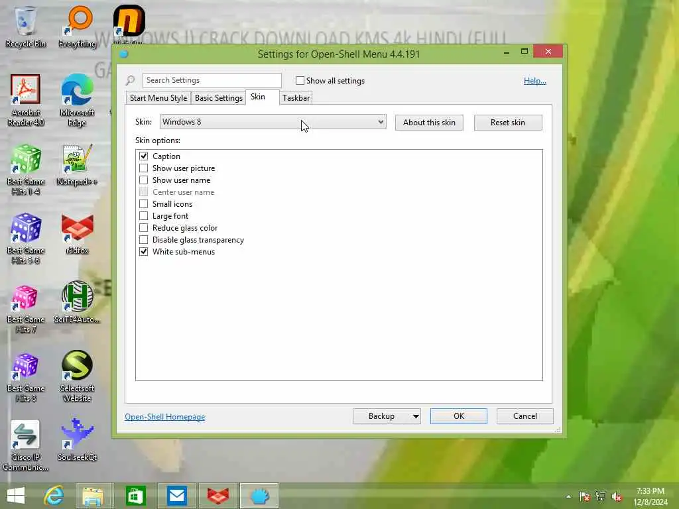Confirm settings with the OK button
This screenshot has height=509, width=679.
coord(459,416)
